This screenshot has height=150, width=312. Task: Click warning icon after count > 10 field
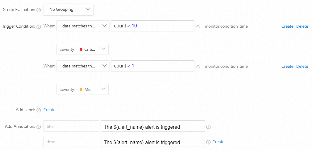[198, 26]
